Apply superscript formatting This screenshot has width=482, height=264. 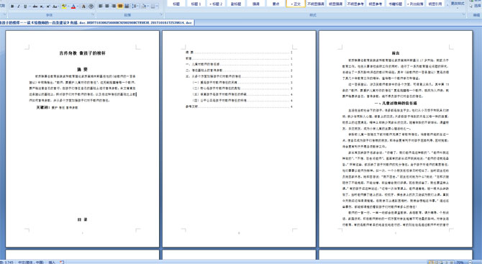(x=48, y=6)
